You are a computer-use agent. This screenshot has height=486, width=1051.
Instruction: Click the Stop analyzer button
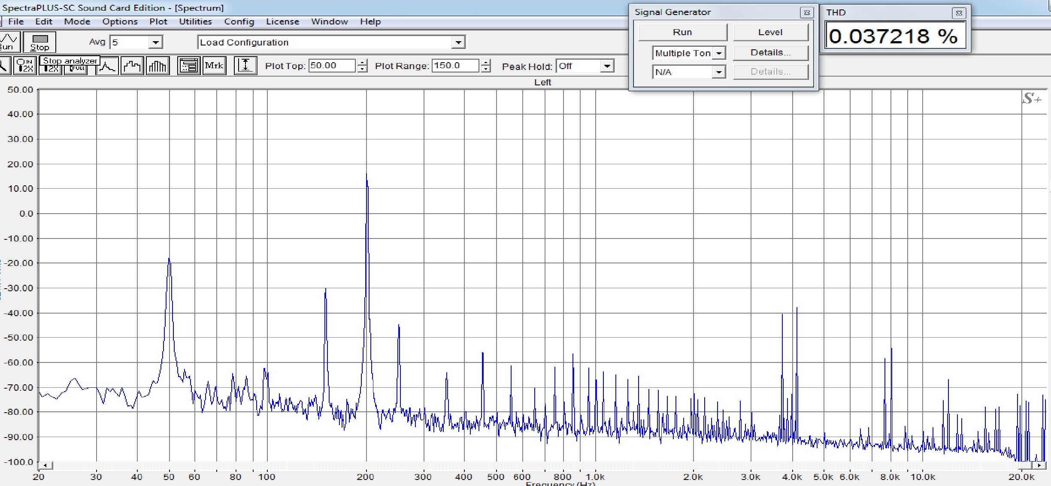pos(39,42)
